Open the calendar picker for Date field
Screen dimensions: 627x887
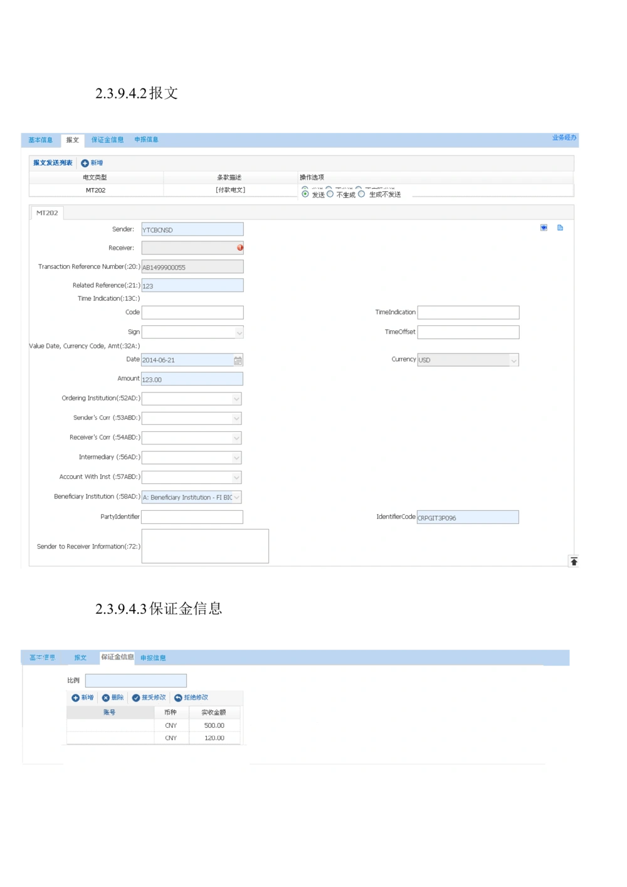[238, 360]
